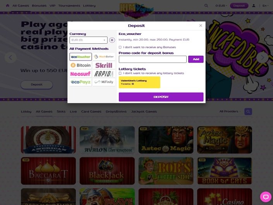273x205 pixels.
Task: Pick the ecoPayz payment method
Action: pyautogui.click(x=81, y=82)
